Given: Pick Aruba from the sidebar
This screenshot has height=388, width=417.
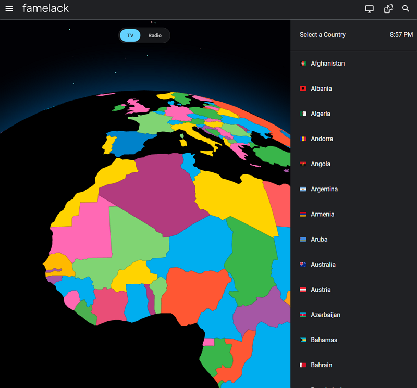Looking at the screenshot, I should click(x=354, y=239).
